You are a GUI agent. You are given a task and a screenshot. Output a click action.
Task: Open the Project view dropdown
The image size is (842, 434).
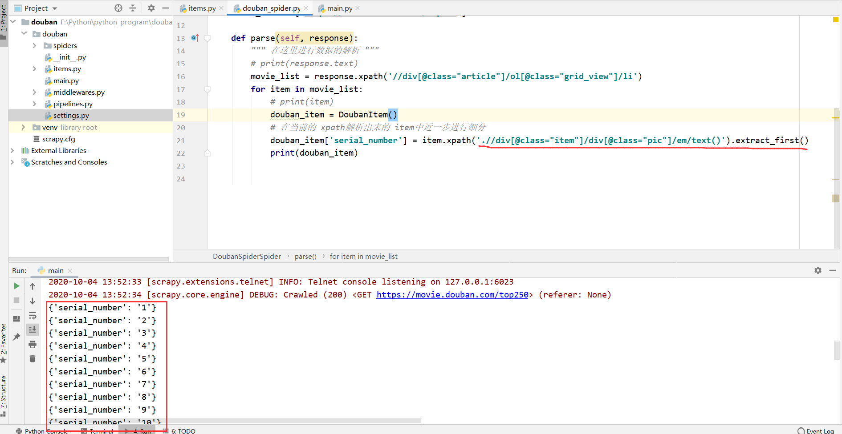click(x=55, y=8)
